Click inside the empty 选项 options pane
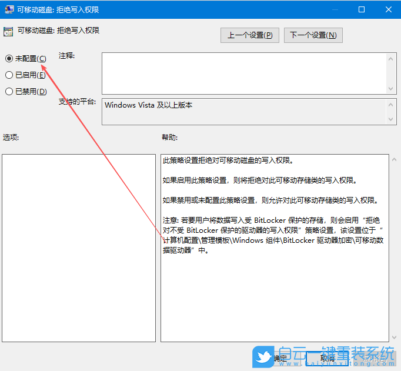The width and height of the screenshot is (401, 371). pyautogui.click(x=79, y=248)
